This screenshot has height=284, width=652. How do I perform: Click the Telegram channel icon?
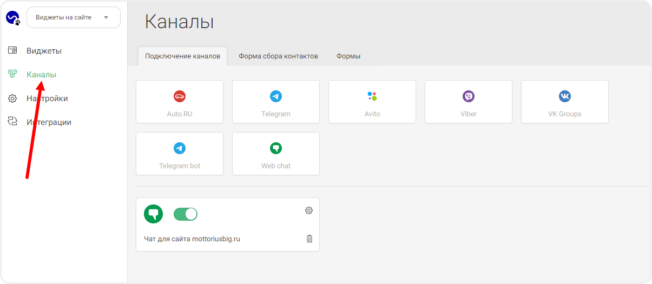pyautogui.click(x=276, y=96)
